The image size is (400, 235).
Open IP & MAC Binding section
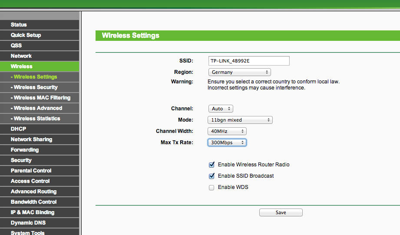tap(40, 212)
